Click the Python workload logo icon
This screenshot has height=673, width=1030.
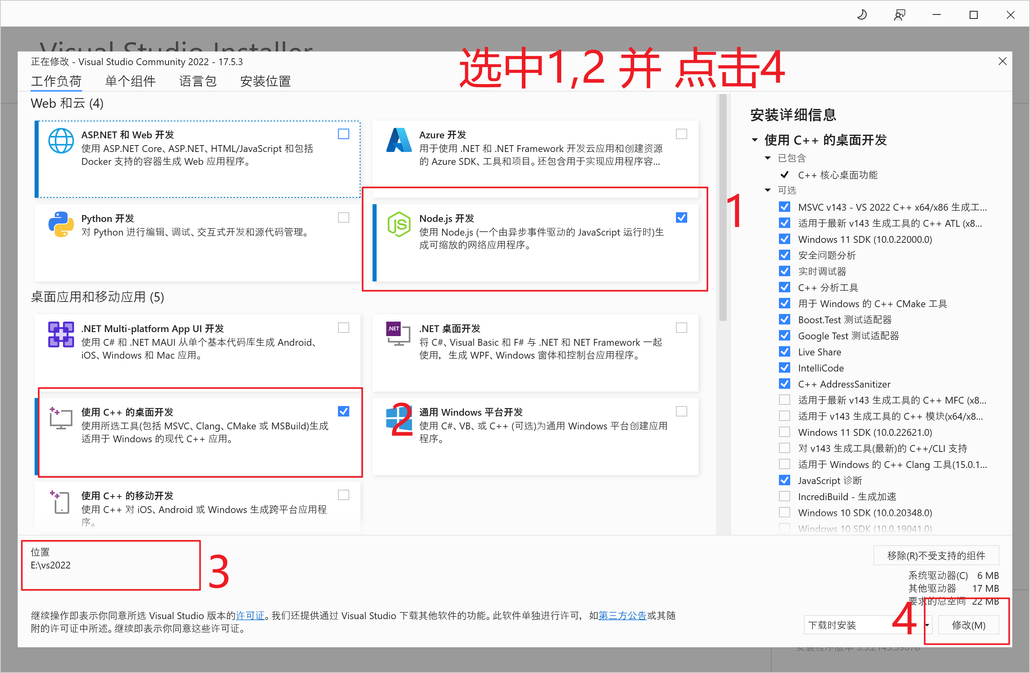[61, 224]
